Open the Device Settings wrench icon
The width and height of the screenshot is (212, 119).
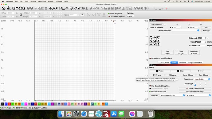(79, 8)
